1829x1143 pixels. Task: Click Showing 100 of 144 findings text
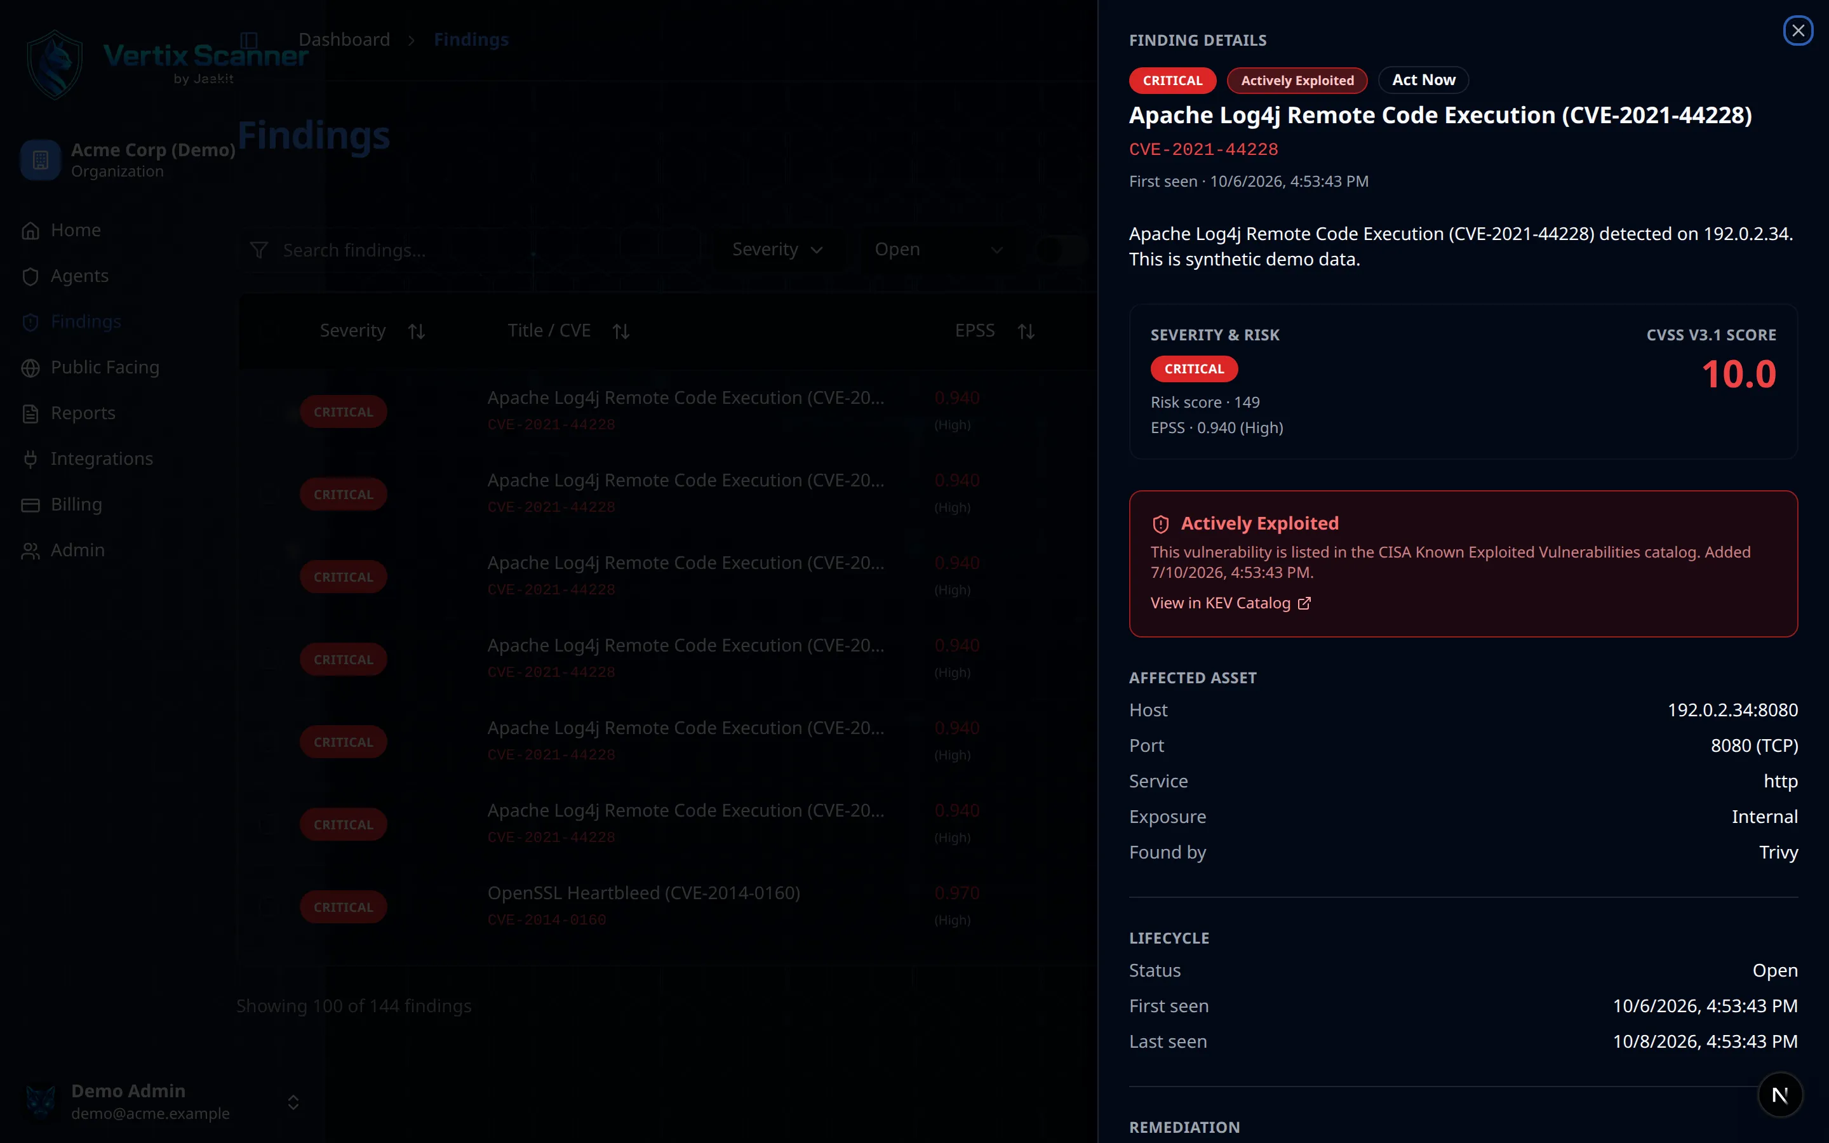point(354,1006)
